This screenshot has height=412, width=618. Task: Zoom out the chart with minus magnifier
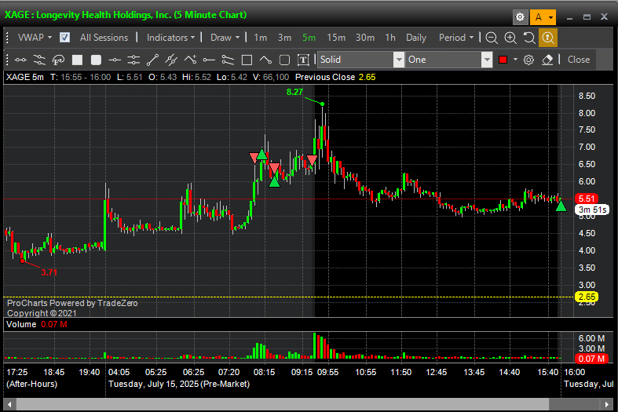pyautogui.click(x=491, y=38)
